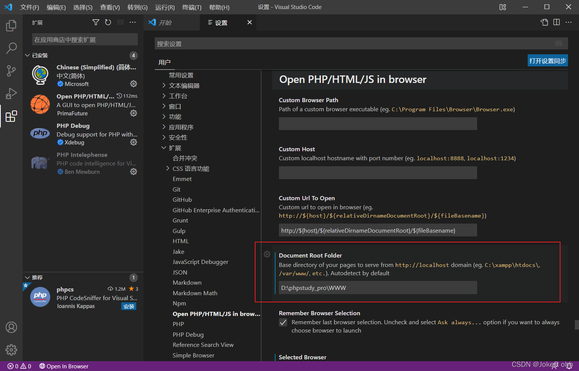Viewport: 579px width, 371px height.
Task: Expand the 应用程序 settings category
Action: (x=164, y=127)
